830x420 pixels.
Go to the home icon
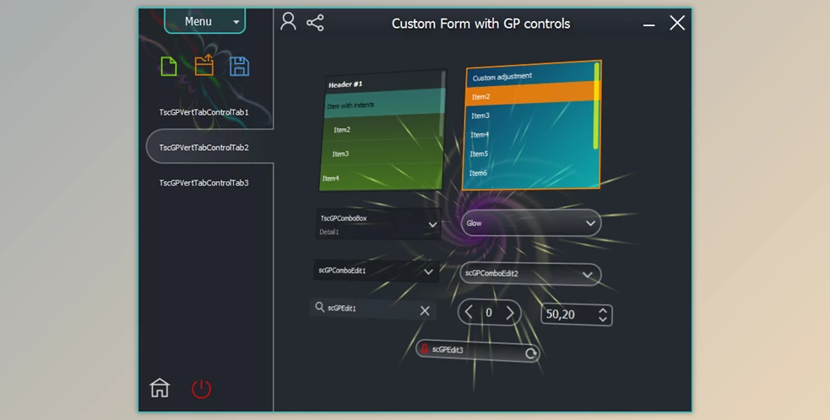click(x=160, y=388)
